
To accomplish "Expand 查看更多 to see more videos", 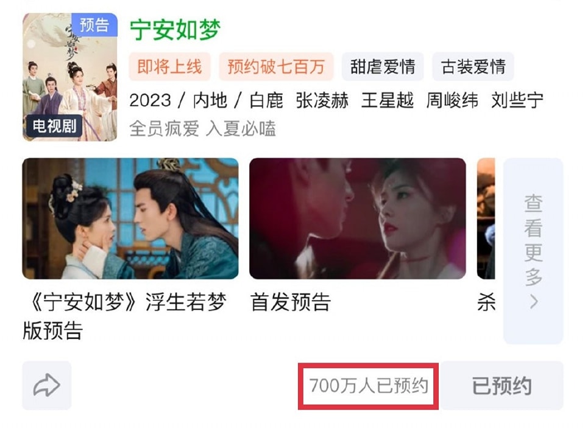I will 533,251.
